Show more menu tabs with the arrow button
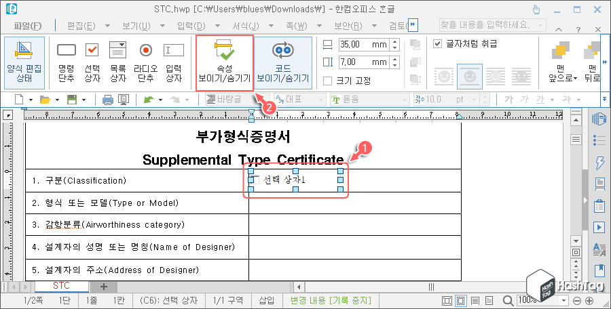 (x=413, y=26)
